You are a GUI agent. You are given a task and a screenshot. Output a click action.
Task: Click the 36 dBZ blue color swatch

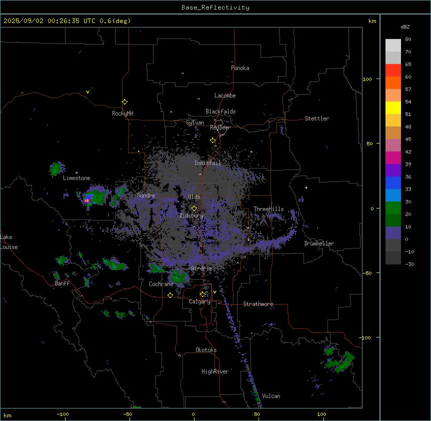coord(393,182)
